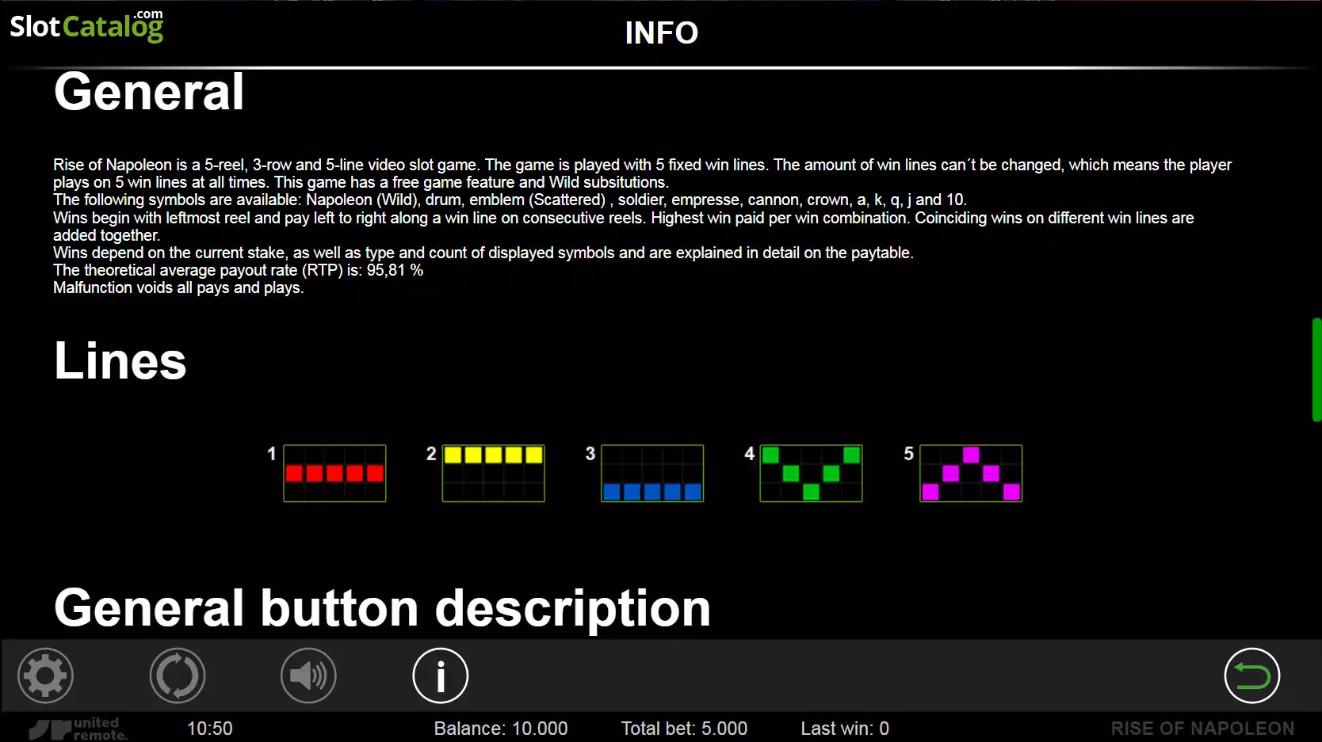Click the 10:50 clock display
Image resolution: width=1322 pixels, height=742 pixels.
coord(210,729)
